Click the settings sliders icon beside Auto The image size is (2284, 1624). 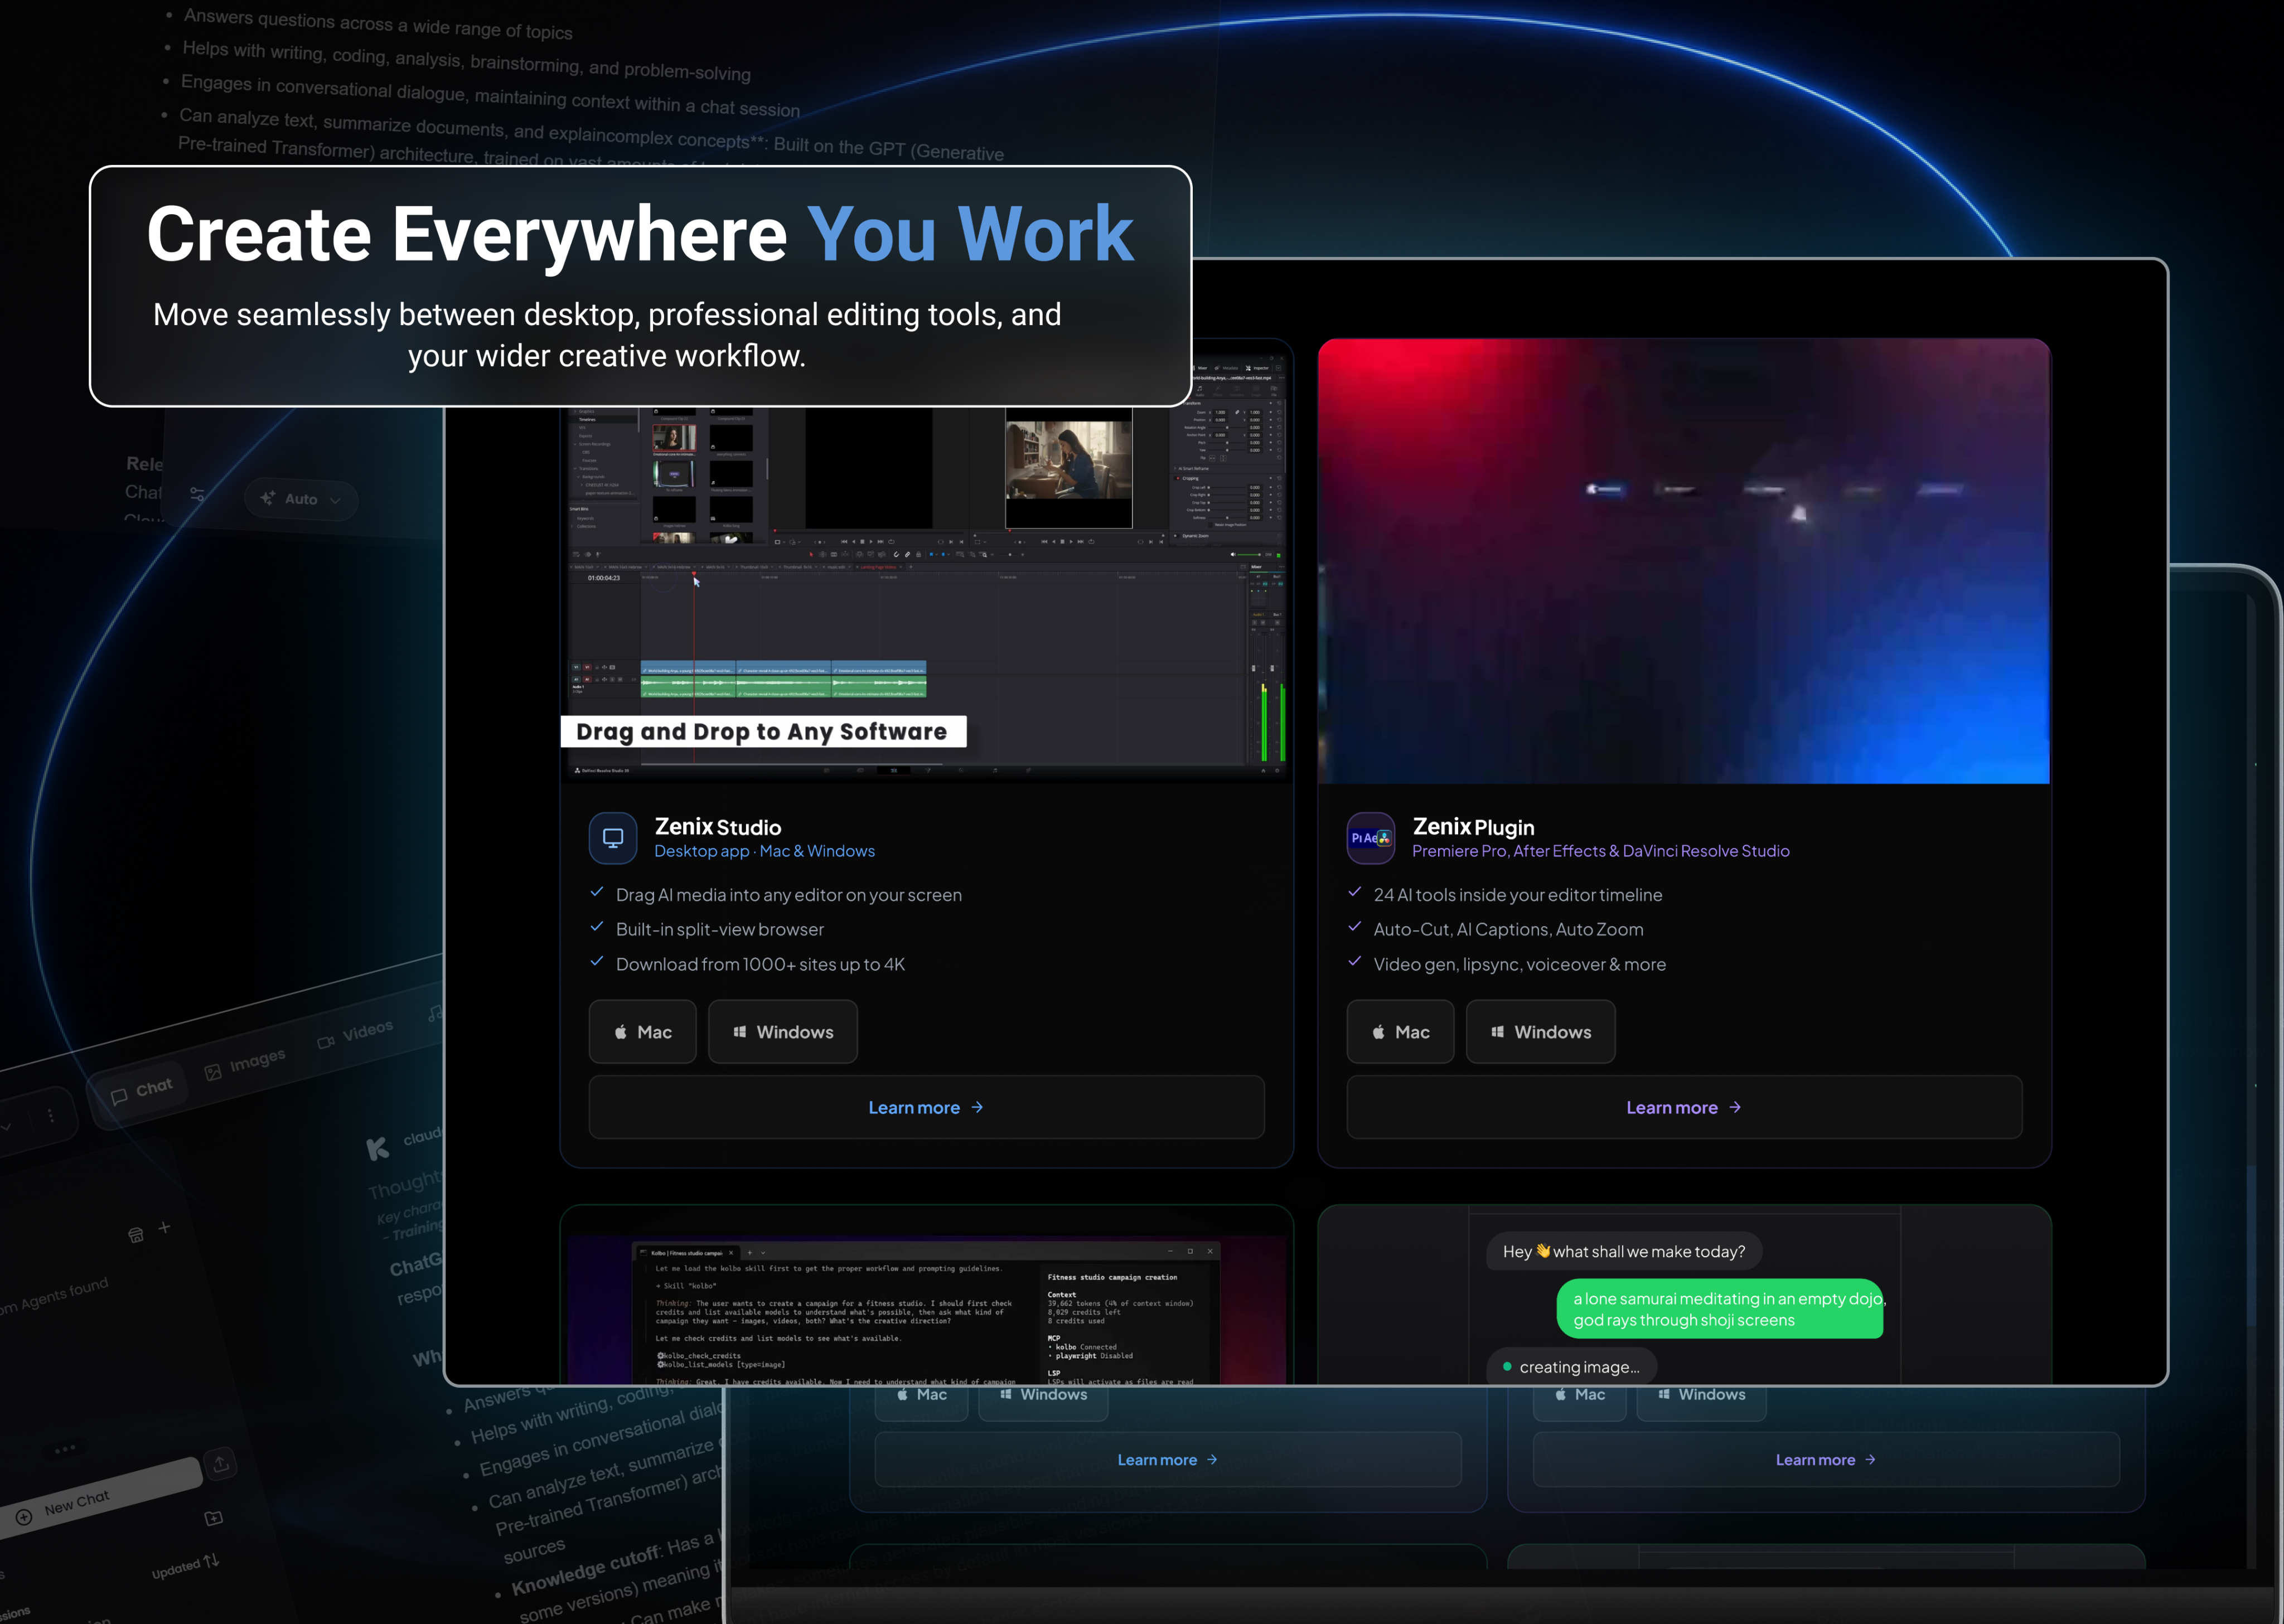197,494
